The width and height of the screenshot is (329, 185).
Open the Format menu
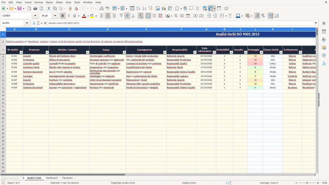pos(39,2)
